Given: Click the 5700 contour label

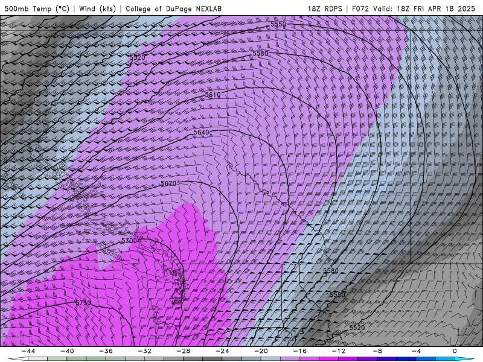Looking at the screenshot, I should click(x=129, y=240).
